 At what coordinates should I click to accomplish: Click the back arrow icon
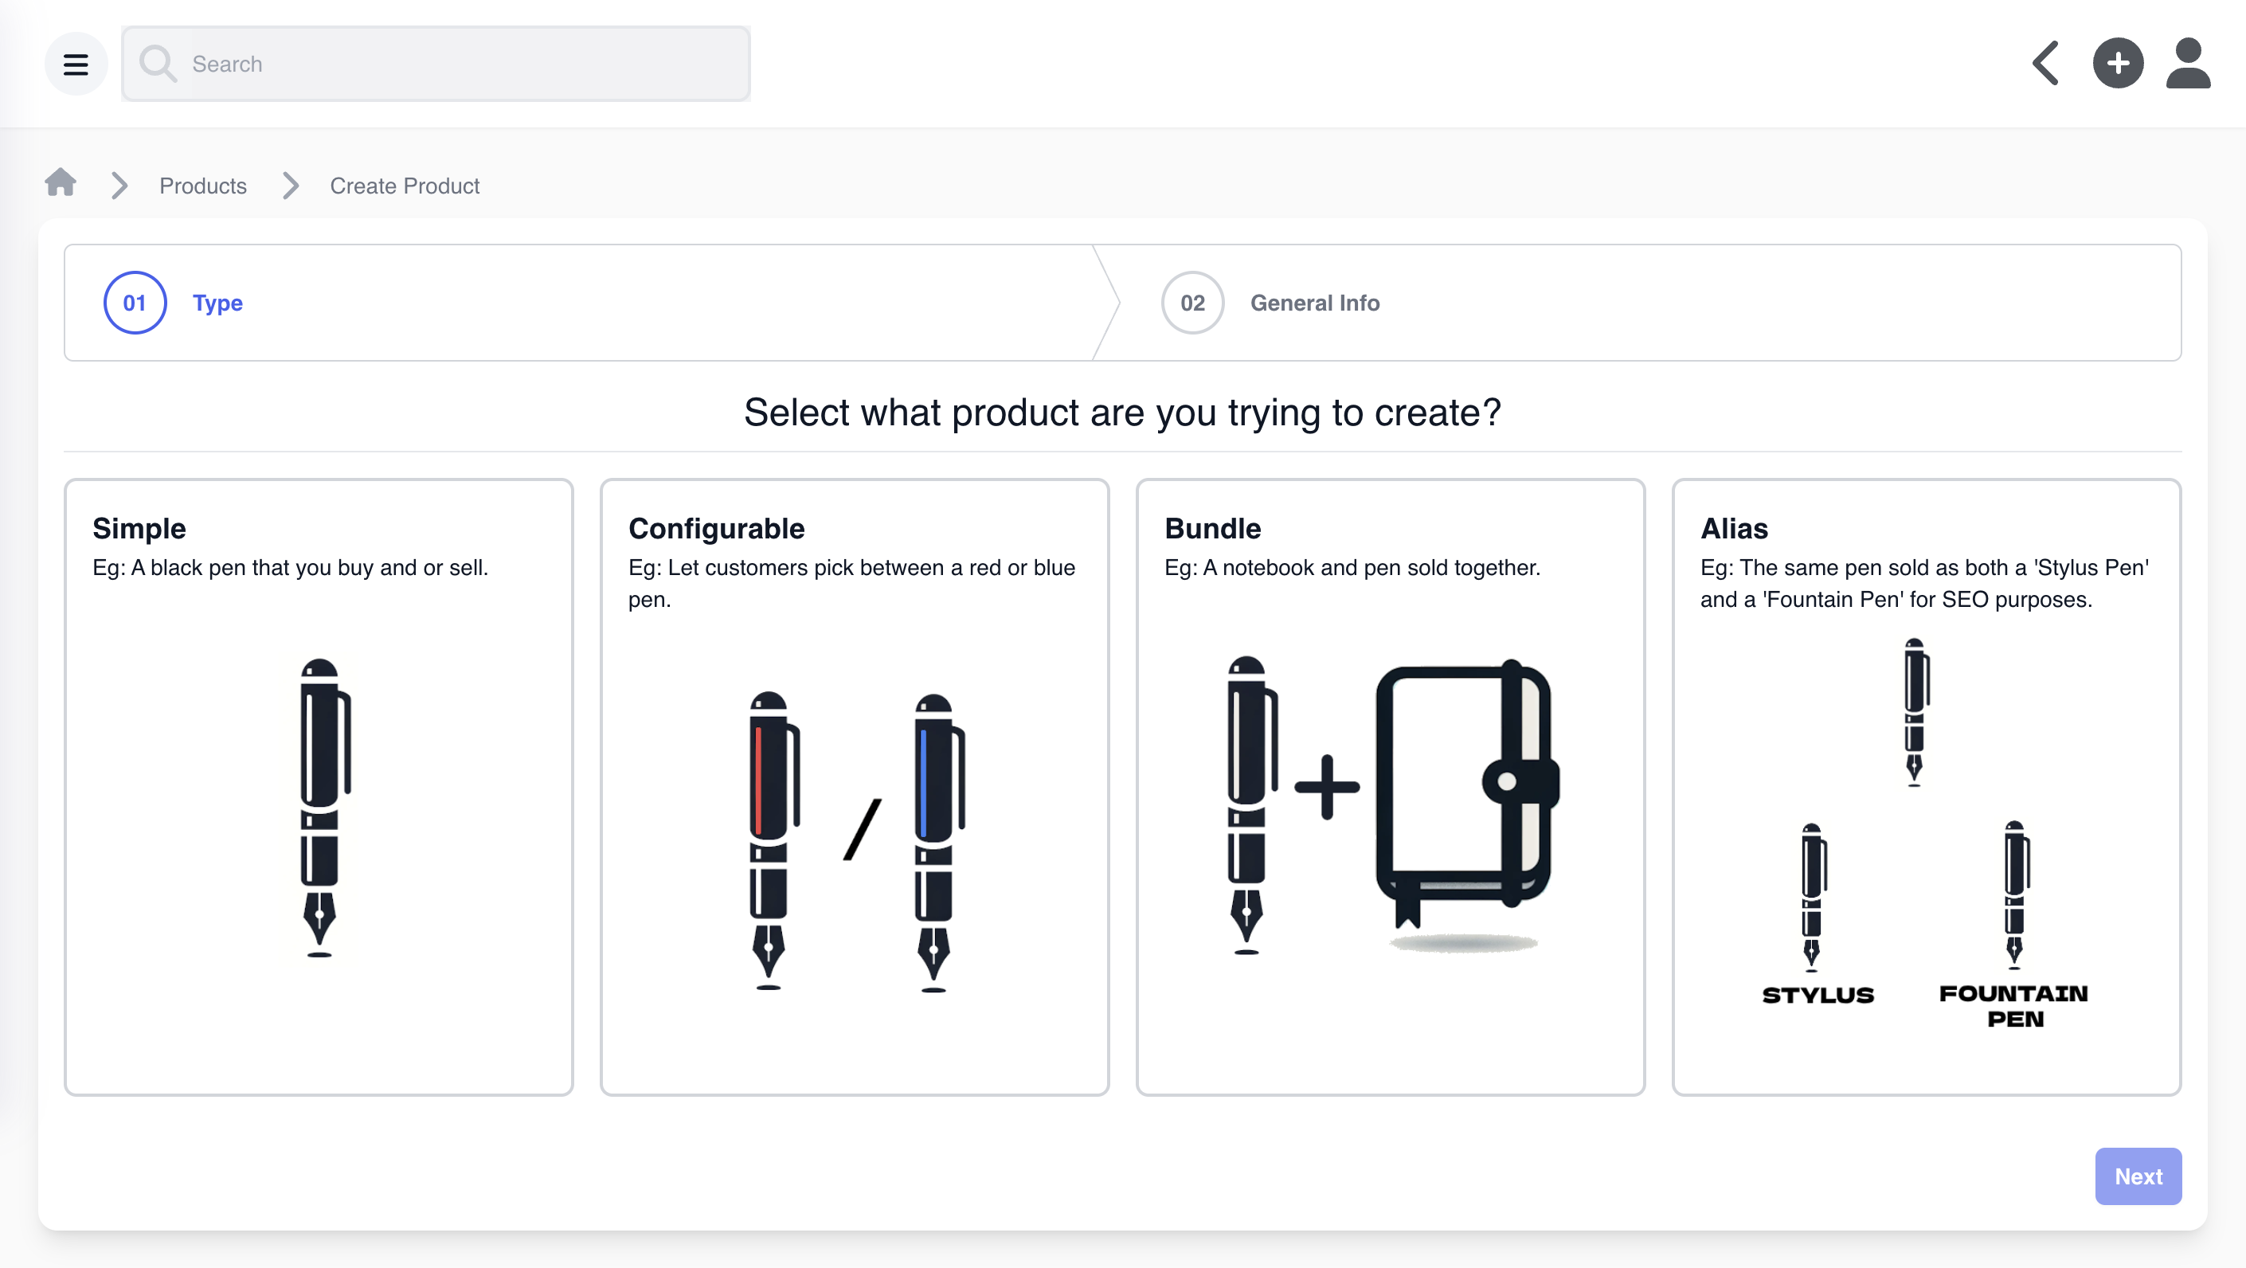click(x=2045, y=64)
